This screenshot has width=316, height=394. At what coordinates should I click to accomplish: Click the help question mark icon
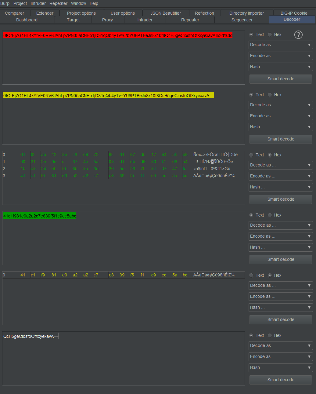[x=298, y=35]
